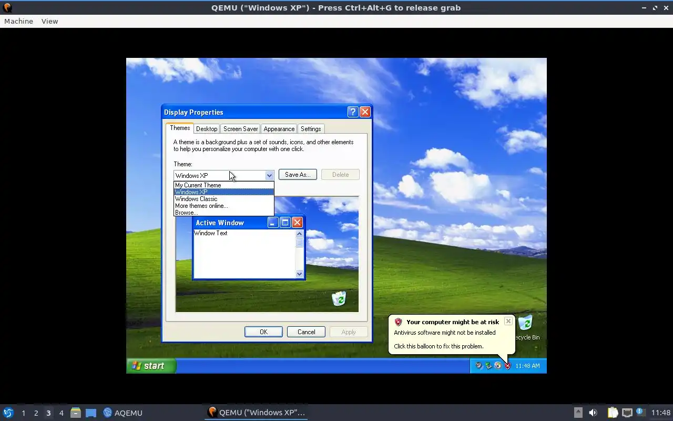Click the QEMU Windows XP taskbar entry

pos(256,412)
